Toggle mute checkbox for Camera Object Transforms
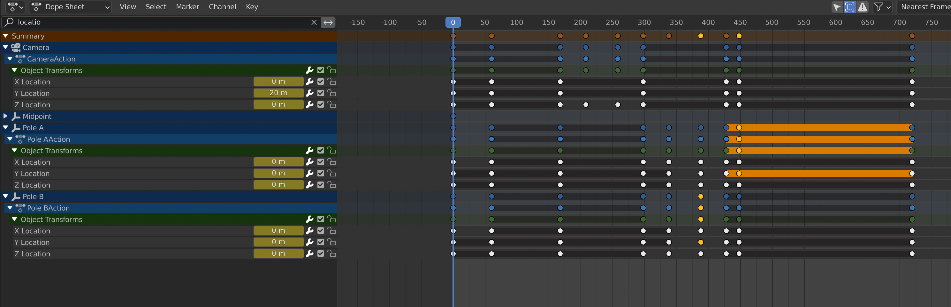The image size is (951, 307). pyautogui.click(x=320, y=70)
